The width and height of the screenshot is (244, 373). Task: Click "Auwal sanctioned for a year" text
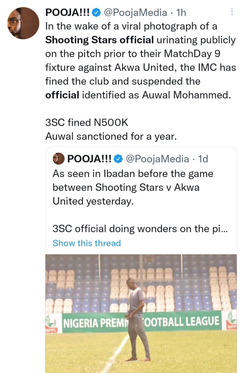tap(111, 136)
